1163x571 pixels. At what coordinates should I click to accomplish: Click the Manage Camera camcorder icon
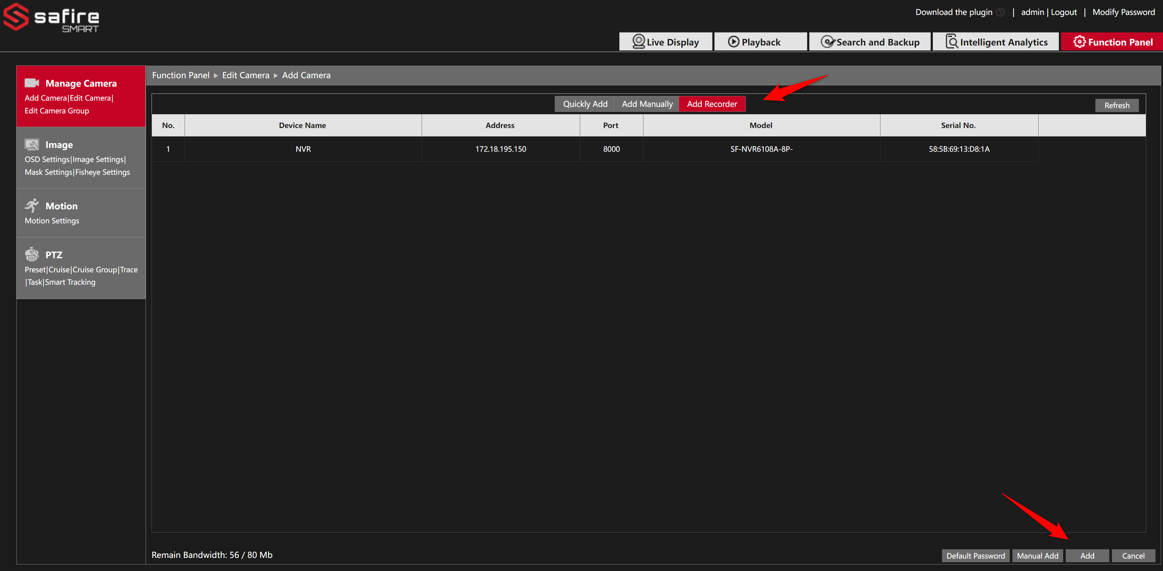point(31,83)
